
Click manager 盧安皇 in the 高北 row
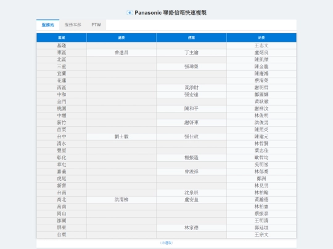coord(191,200)
